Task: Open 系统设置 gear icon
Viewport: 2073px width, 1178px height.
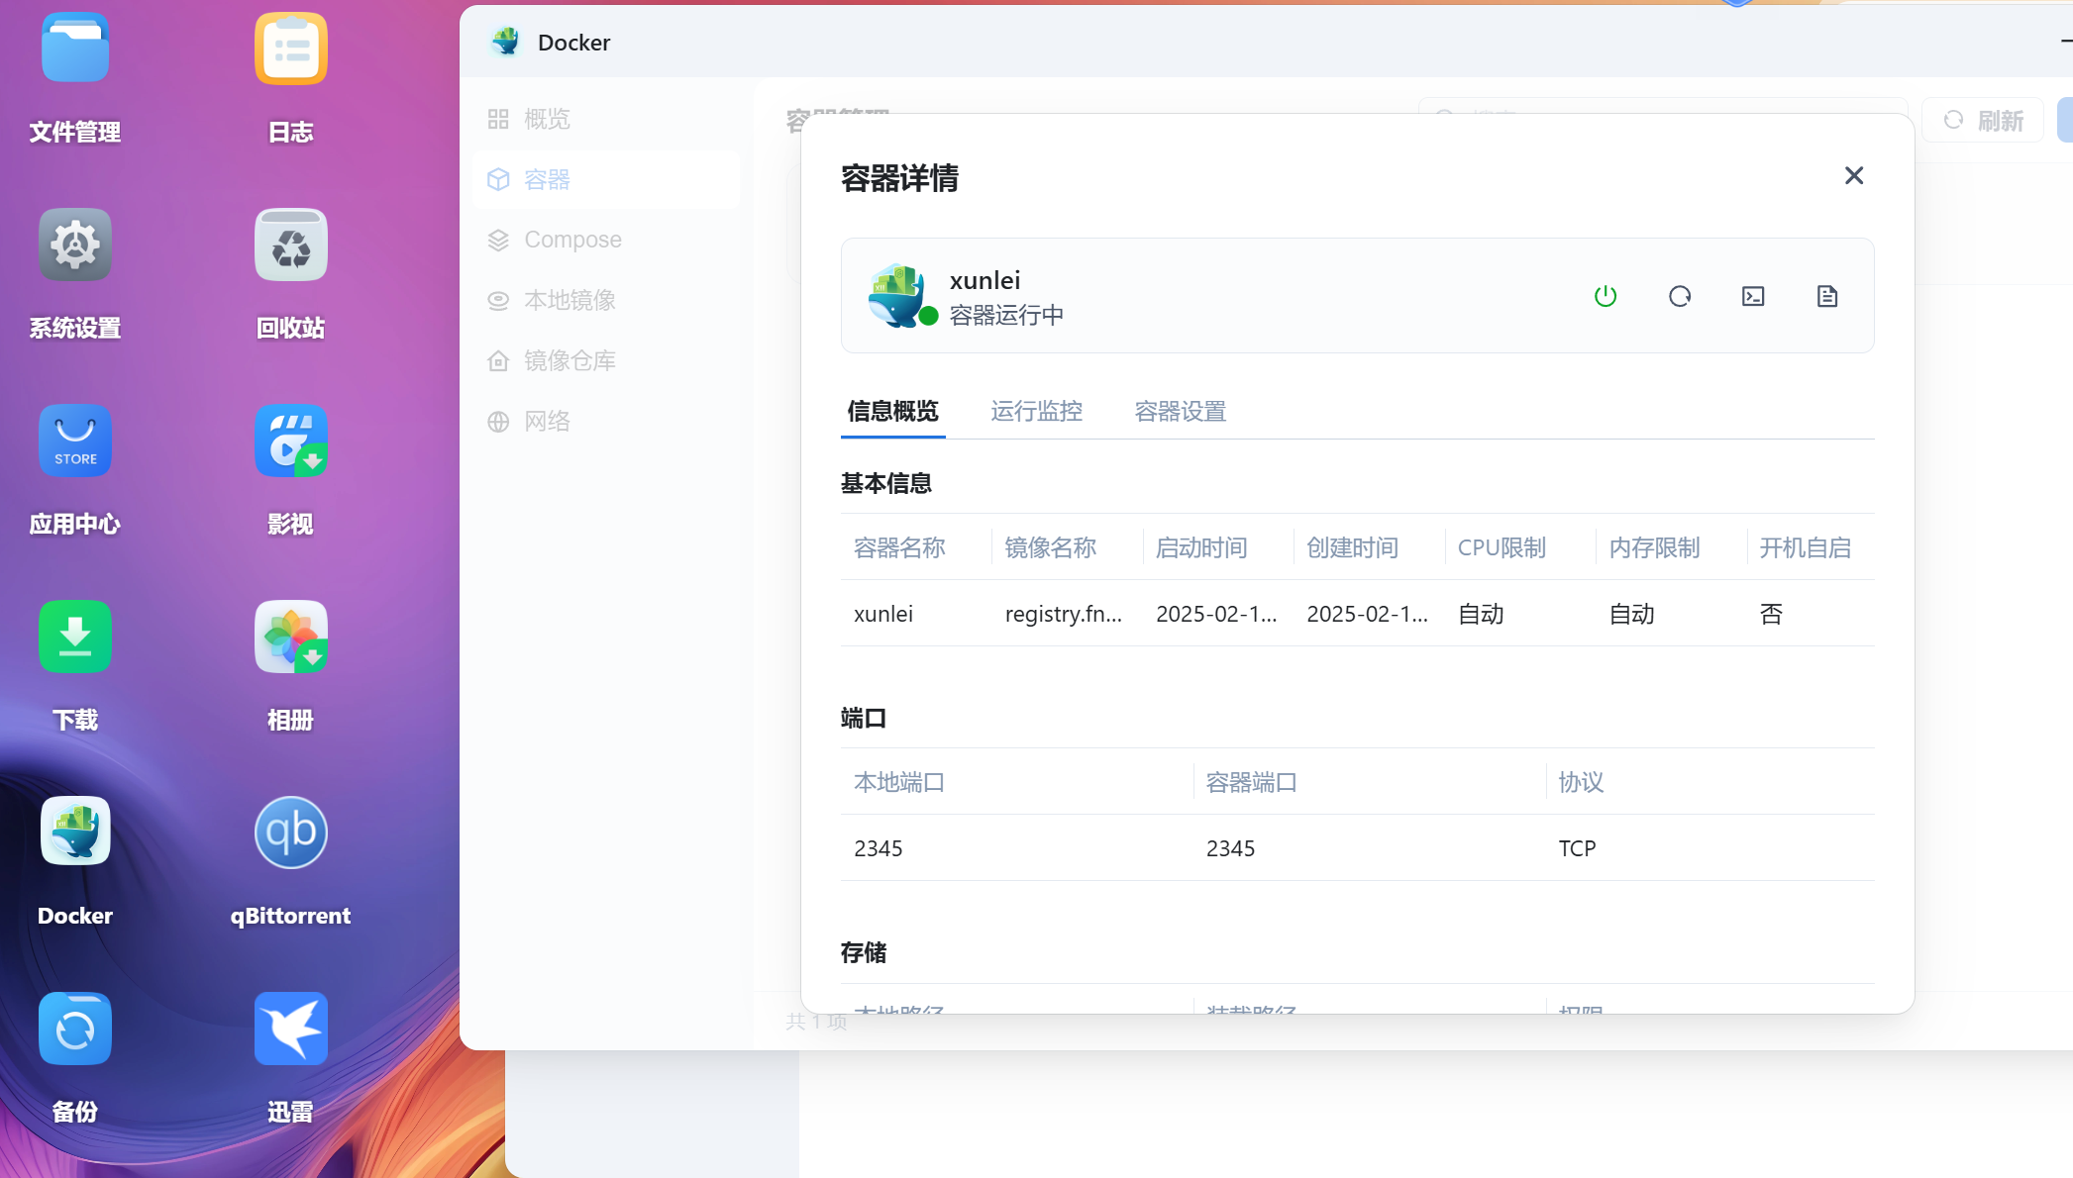Action: 75,245
